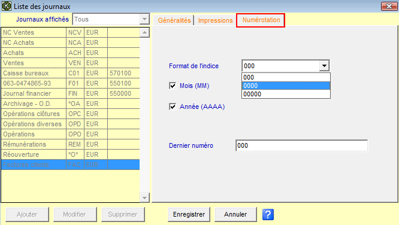This screenshot has width=399, height=225.
Task: Click the 570100 account cell
Action: 123,73
